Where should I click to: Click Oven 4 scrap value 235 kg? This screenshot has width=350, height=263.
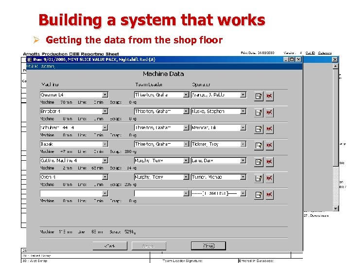click(x=130, y=185)
